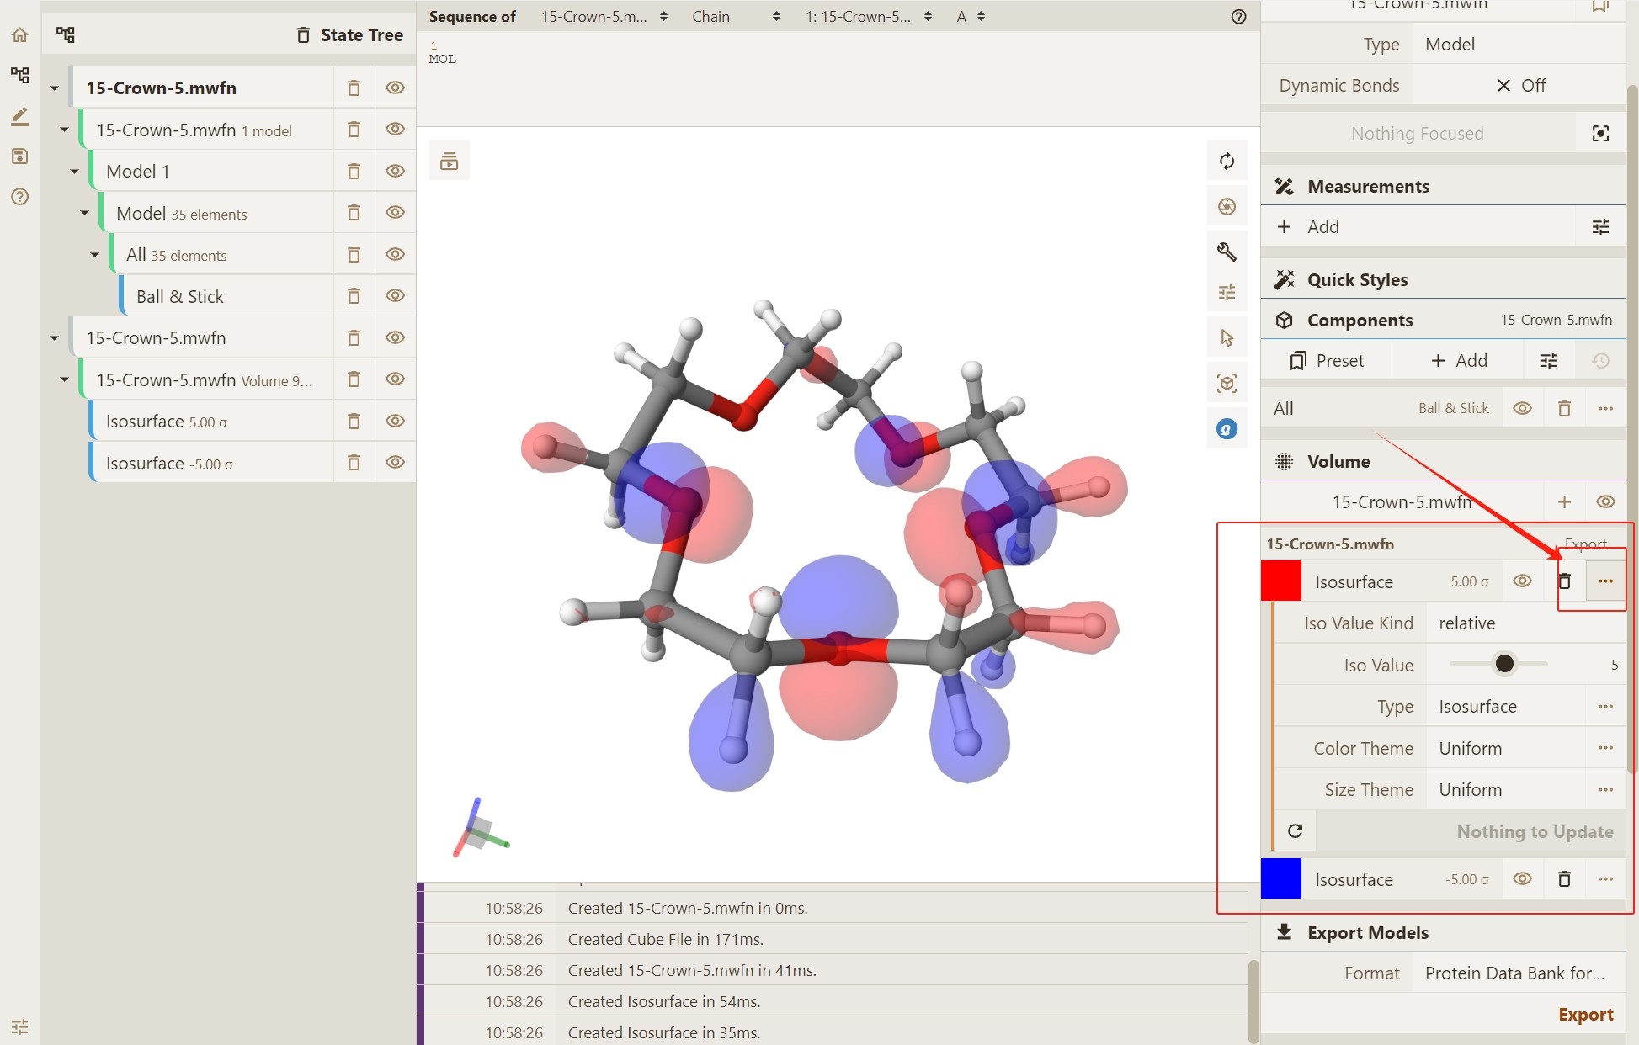Toggle selection mode arrow icon
The height and width of the screenshot is (1045, 1639).
click(x=1227, y=338)
